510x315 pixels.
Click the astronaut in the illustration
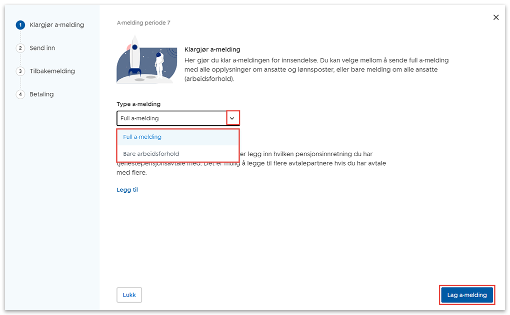(x=159, y=64)
